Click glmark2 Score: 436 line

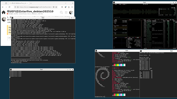(35, 58)
